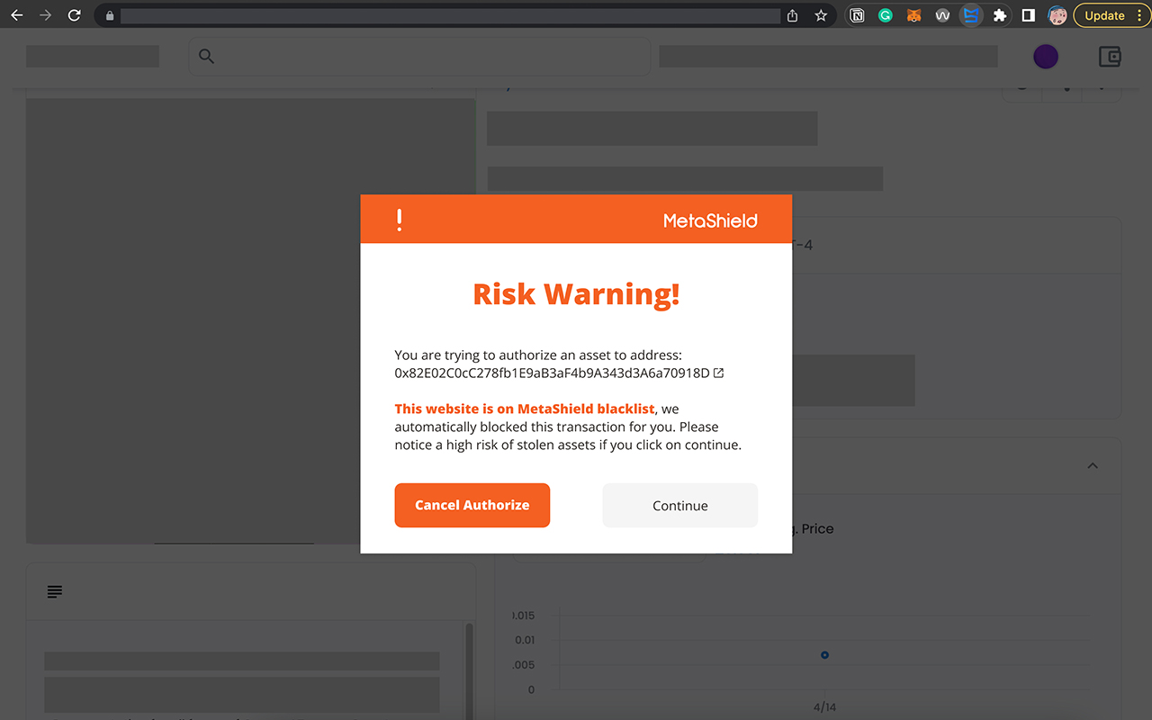Click the Cancel Authorize button
1152x720 pixels.
point(472,505)
